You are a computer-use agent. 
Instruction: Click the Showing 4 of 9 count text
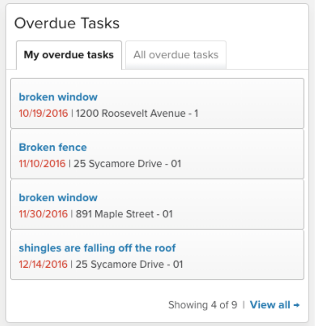[x=202, y=305]
